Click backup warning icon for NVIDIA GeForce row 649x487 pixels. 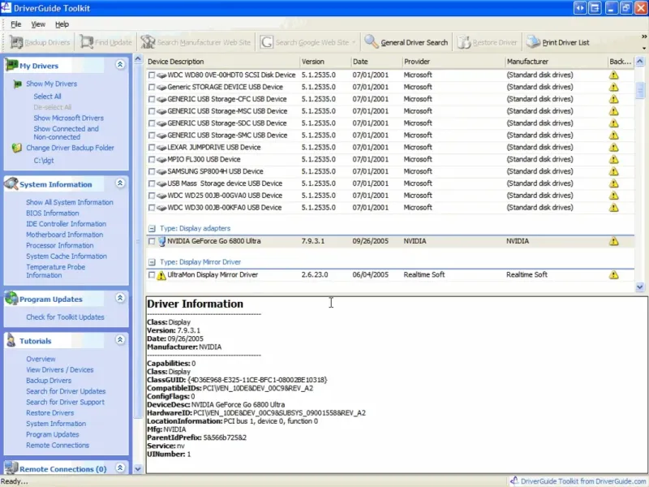tap(614, 241)
